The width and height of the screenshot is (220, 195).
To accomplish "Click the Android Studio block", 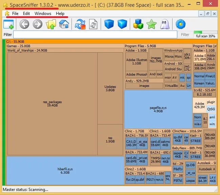I will click(x=173, y=69).
